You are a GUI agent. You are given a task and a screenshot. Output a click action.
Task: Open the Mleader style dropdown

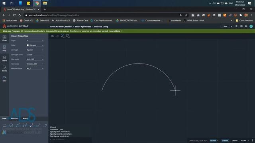click(x=35, y=69)
